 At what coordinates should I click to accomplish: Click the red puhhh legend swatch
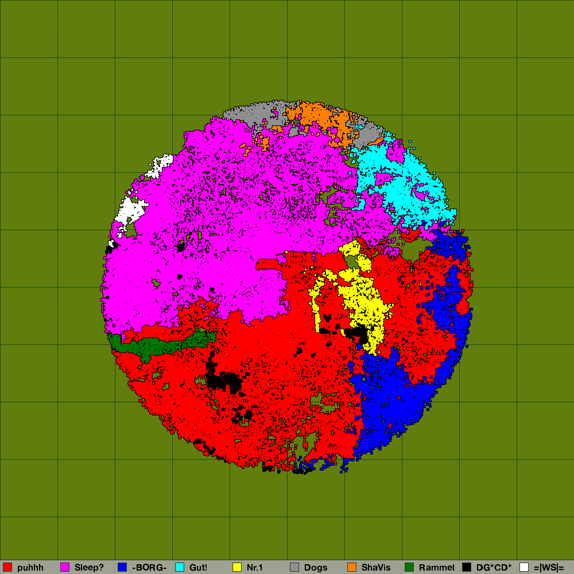(7, 567)
